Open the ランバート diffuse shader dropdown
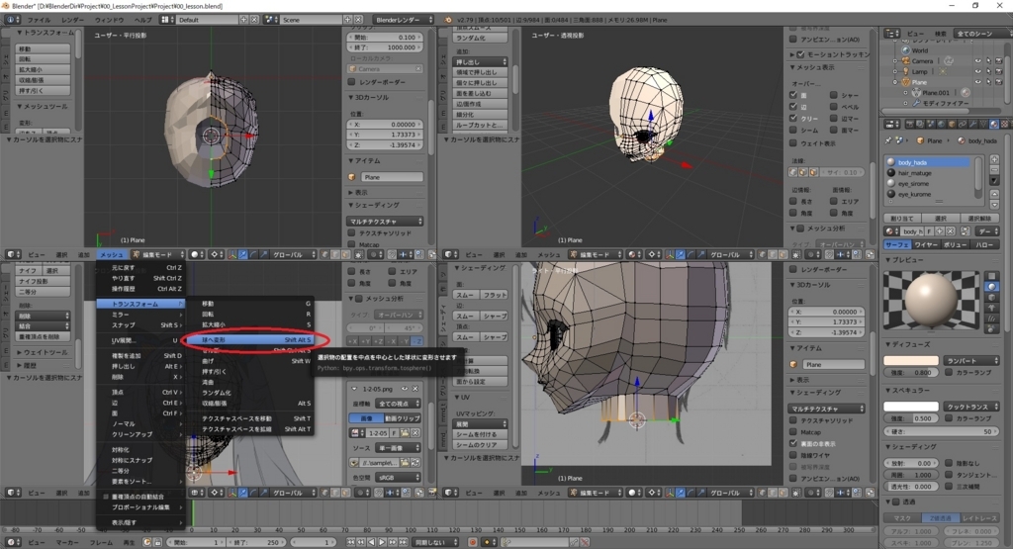This screenshot has height=549, width=1013. pyautogui.click(x=970, y=360)
